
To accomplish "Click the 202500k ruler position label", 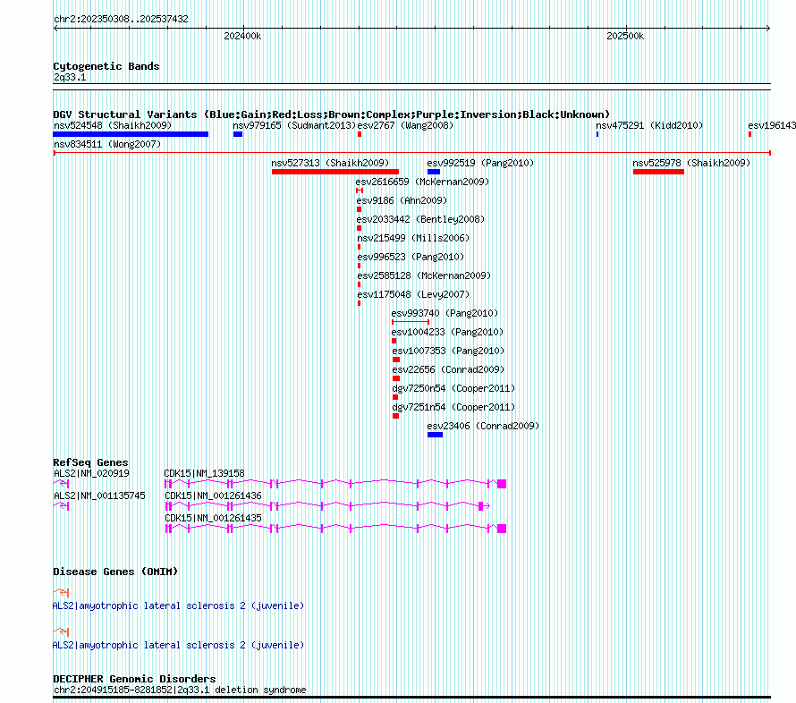I will tap(625, 36).
